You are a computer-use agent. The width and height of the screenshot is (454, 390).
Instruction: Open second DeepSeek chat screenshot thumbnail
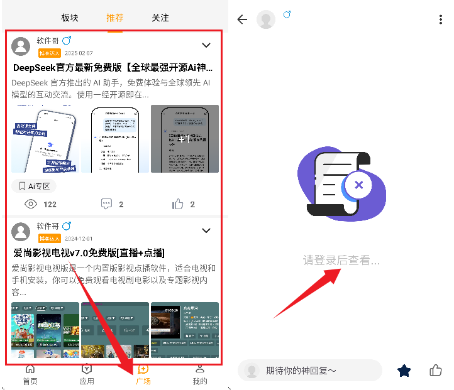point(115,139)
